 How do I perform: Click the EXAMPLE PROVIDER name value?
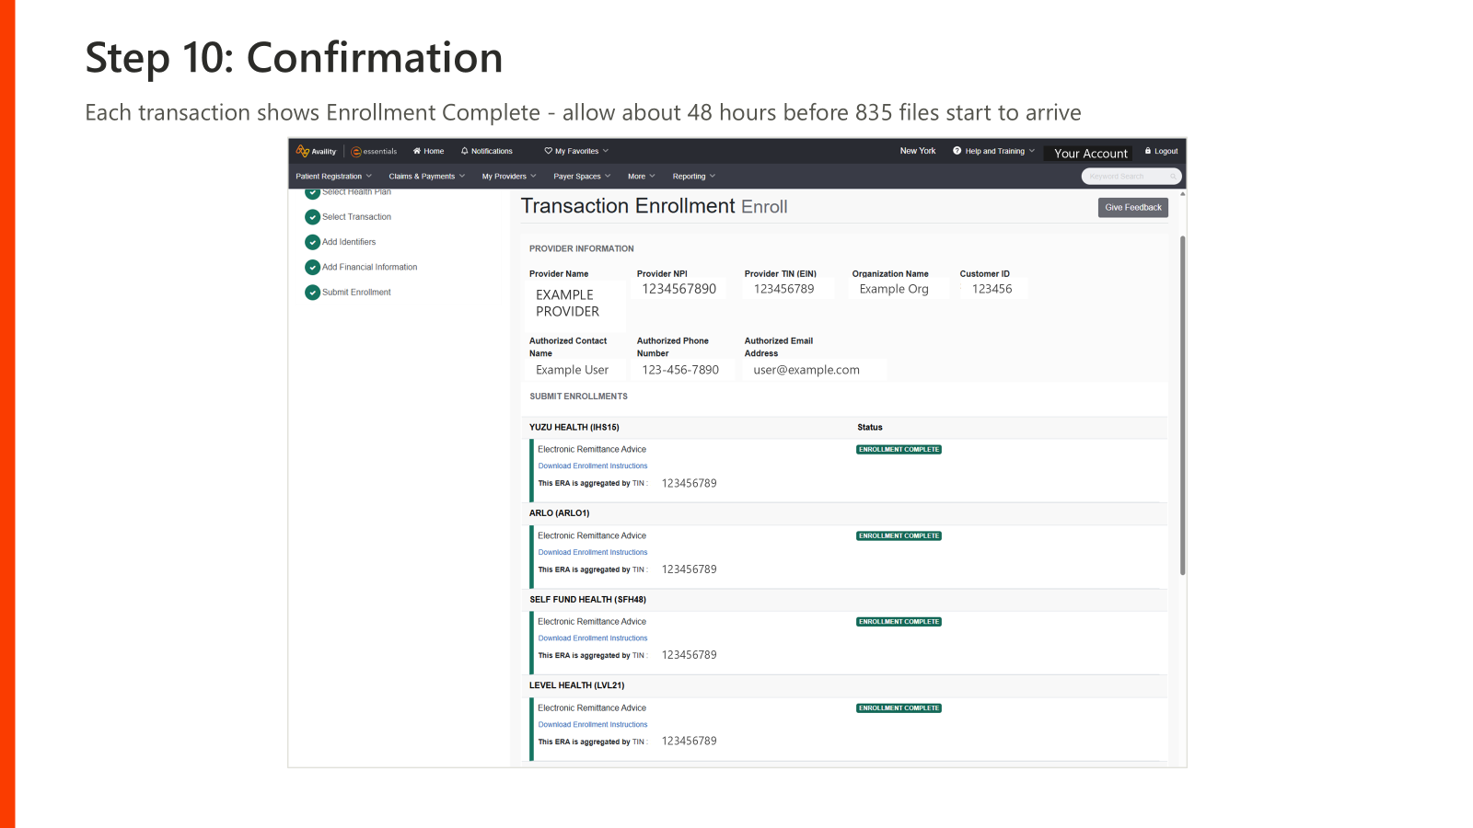[568, 304]
